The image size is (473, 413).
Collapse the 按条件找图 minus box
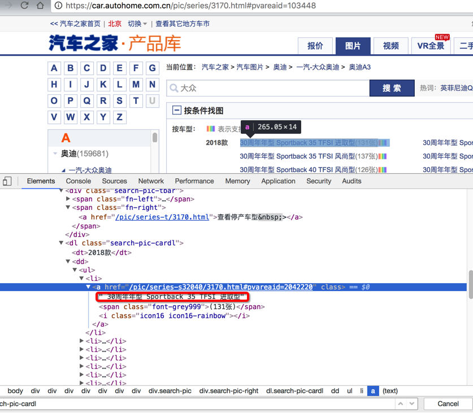click(176, 110)
